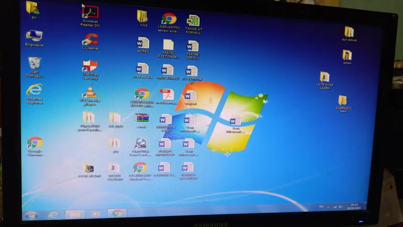
Task: Open the AYAZ RESMİ folder
Action: click(x=89, y=170)
